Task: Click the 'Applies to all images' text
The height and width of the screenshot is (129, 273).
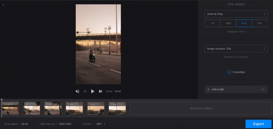Action: [236, 57]
